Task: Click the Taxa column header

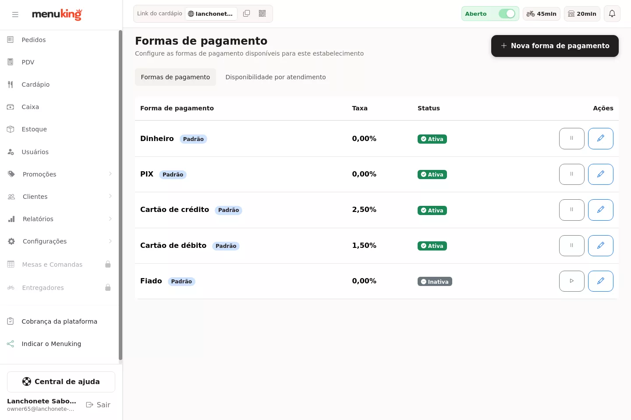Action: 360,108
